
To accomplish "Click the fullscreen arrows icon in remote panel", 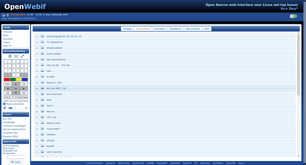I will [22, 56].
